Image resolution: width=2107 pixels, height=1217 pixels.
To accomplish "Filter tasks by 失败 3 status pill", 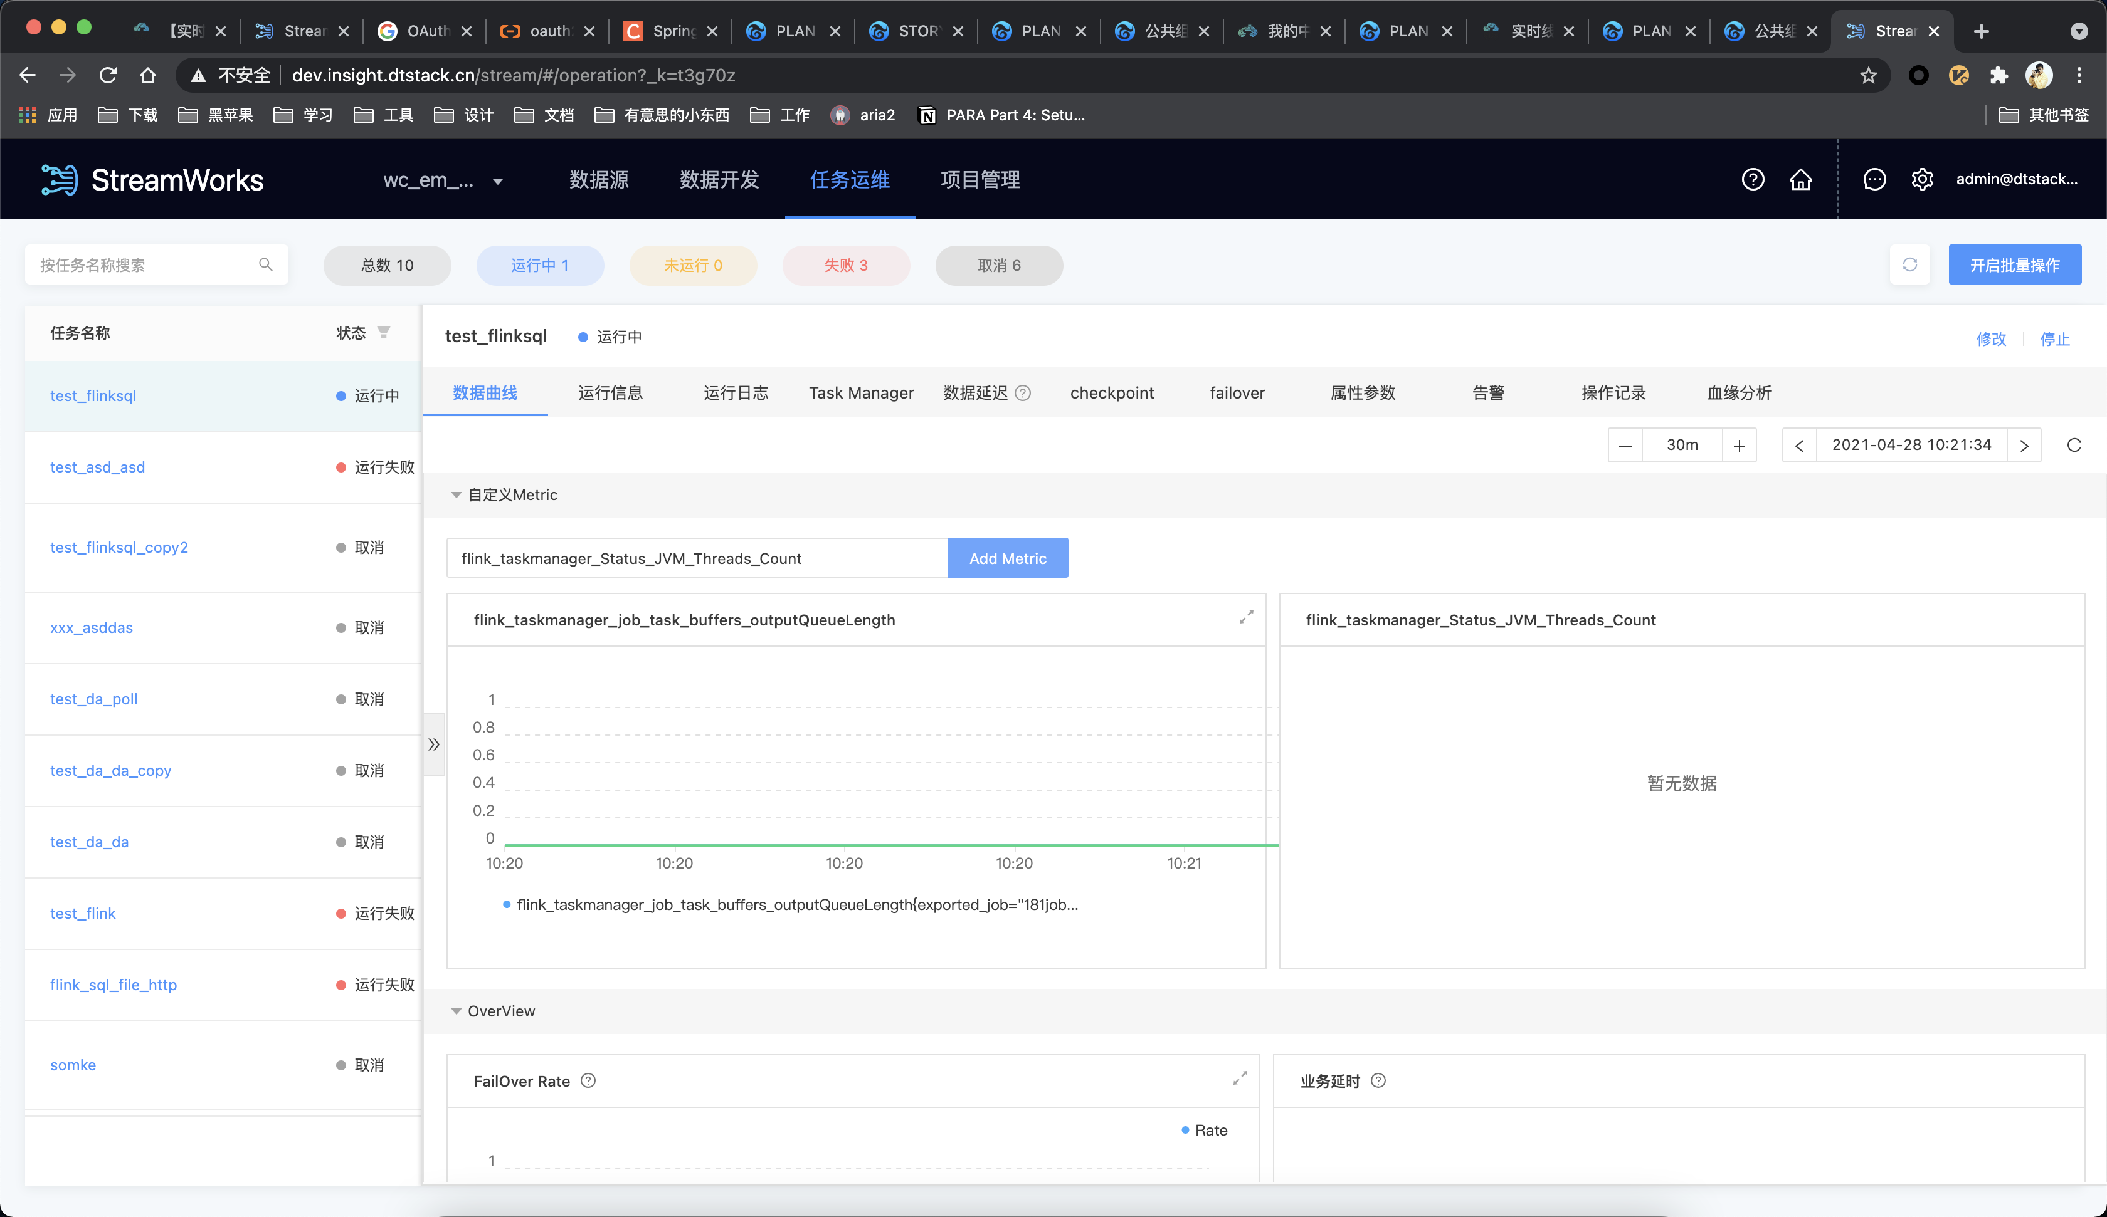I will pos(845,265).
